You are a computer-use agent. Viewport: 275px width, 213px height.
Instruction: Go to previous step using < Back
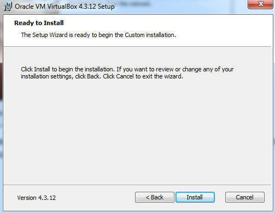pos(155,197)
